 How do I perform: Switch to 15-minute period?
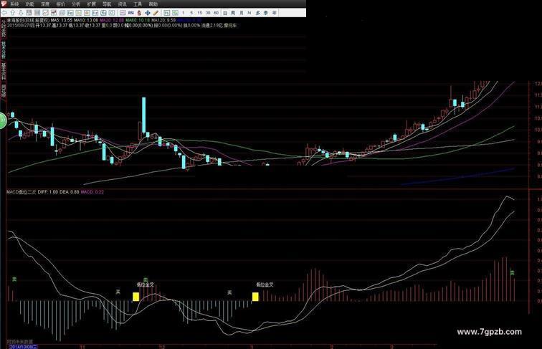(199, 13)
